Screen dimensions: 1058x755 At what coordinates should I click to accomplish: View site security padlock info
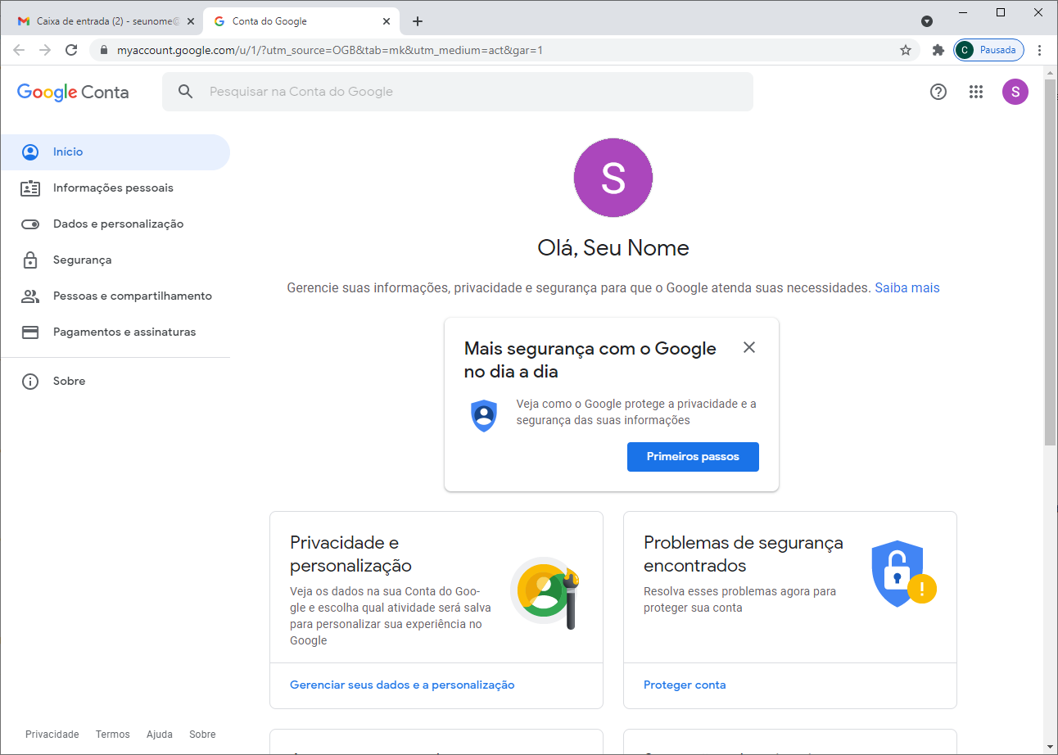click(x=103, y=50)
